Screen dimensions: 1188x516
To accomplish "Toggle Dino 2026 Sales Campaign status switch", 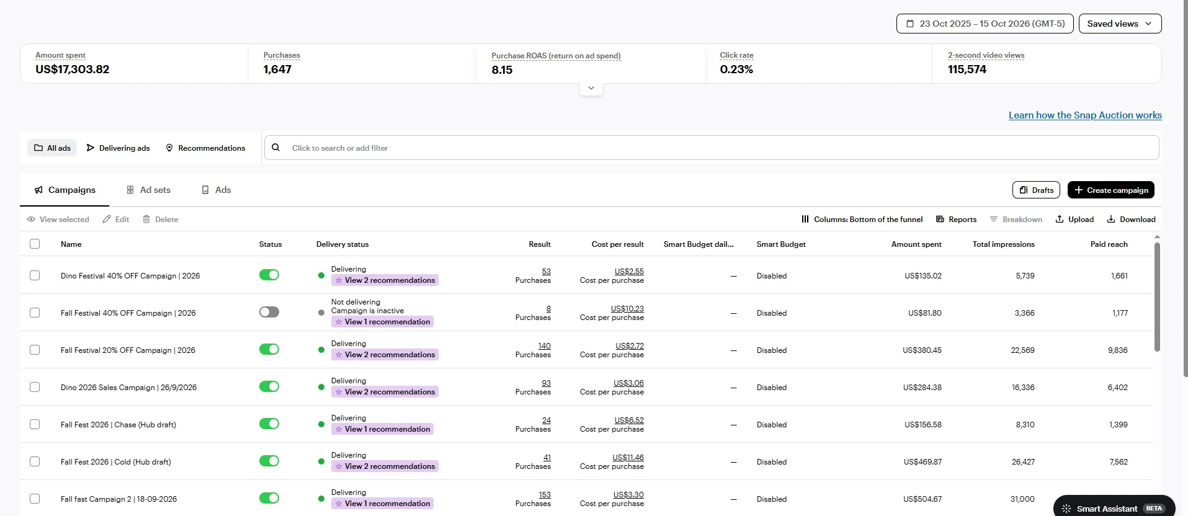I will [269, 386].
